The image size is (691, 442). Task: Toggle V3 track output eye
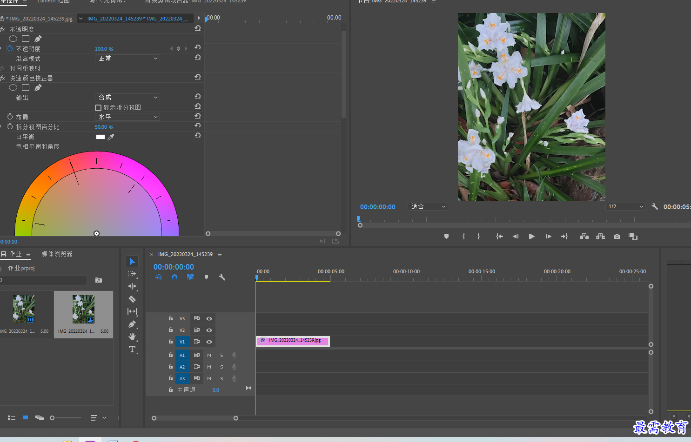209,319
